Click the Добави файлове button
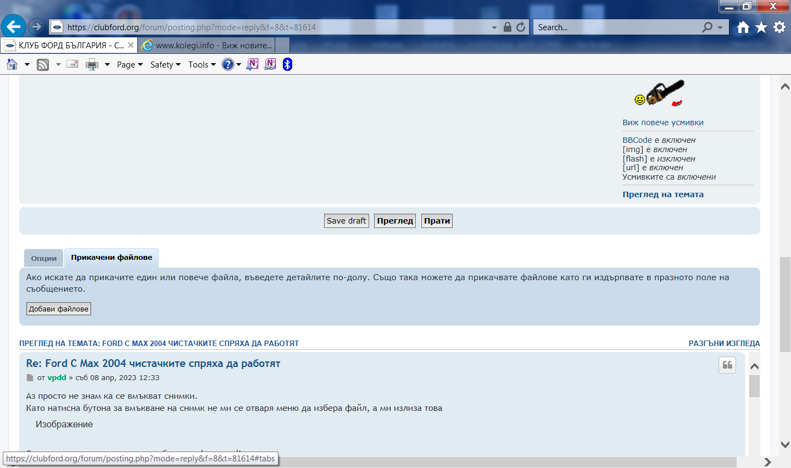 tap(59, 309)
